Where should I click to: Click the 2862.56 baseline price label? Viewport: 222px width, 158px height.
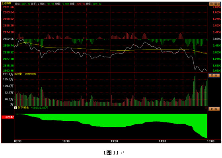coord(8,39)
